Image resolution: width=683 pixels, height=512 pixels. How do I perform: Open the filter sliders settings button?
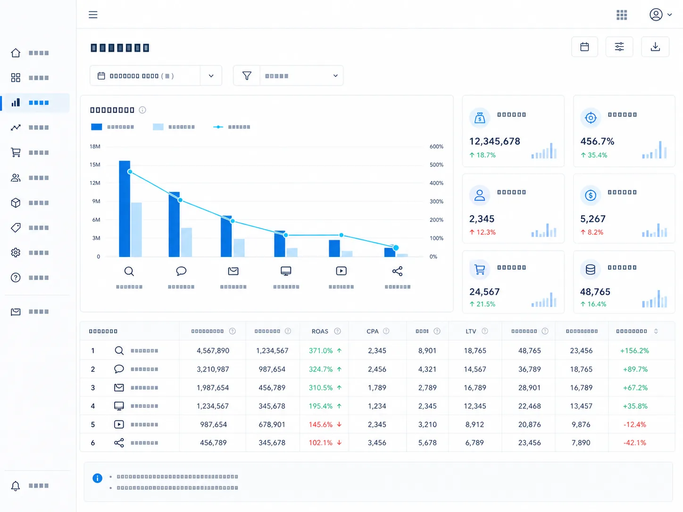click(619, 47)
